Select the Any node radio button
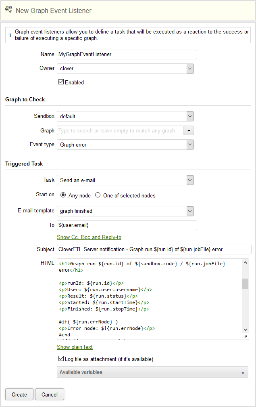Viewport: 256px width, 407px height. pos(63,195)
